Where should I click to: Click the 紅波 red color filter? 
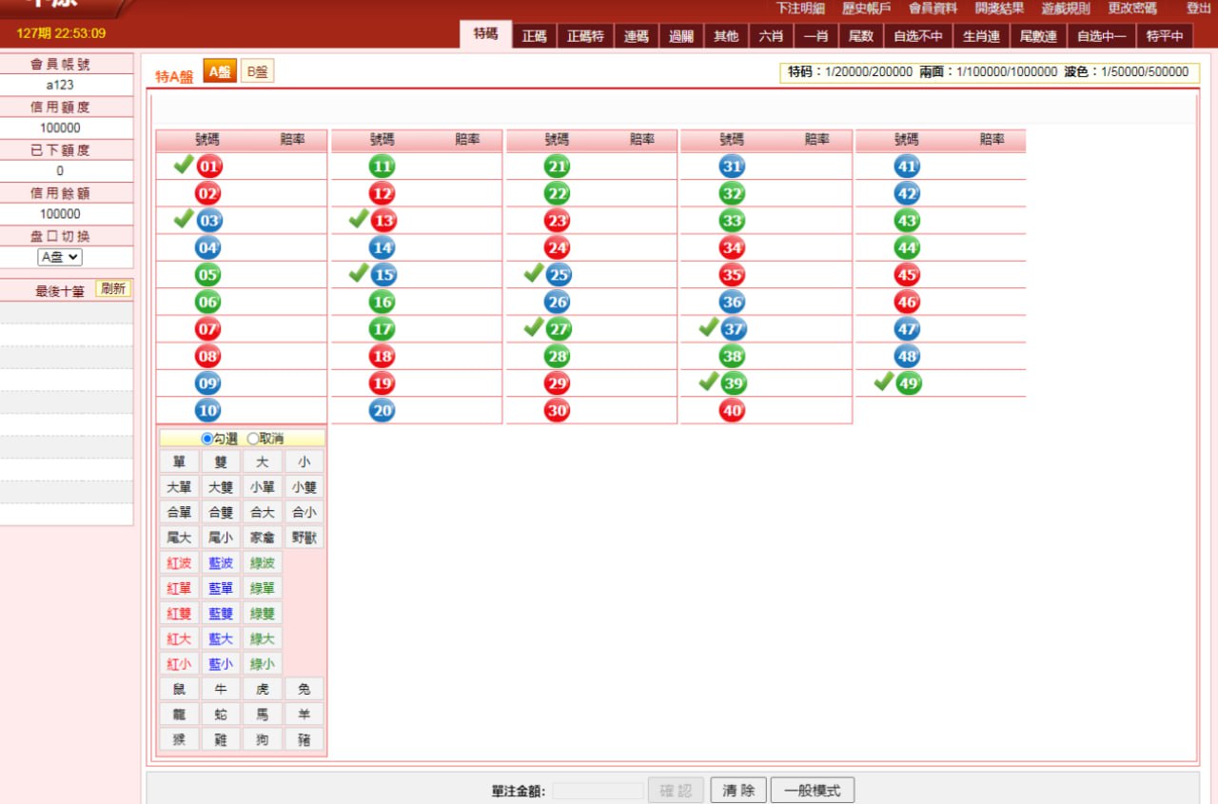click(179, 563)
